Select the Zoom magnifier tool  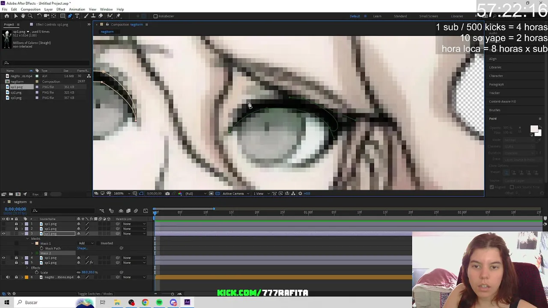tap(30, 16)
